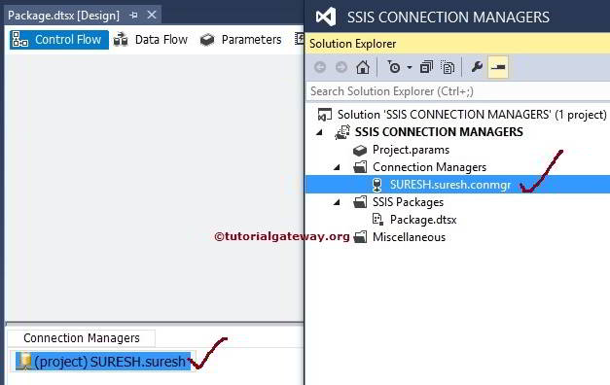Image resolution: width=610 pixels, height=385 pixels.
Task: Select the (project) SURESH.suresh connection manager
Action: click(103, 362)
